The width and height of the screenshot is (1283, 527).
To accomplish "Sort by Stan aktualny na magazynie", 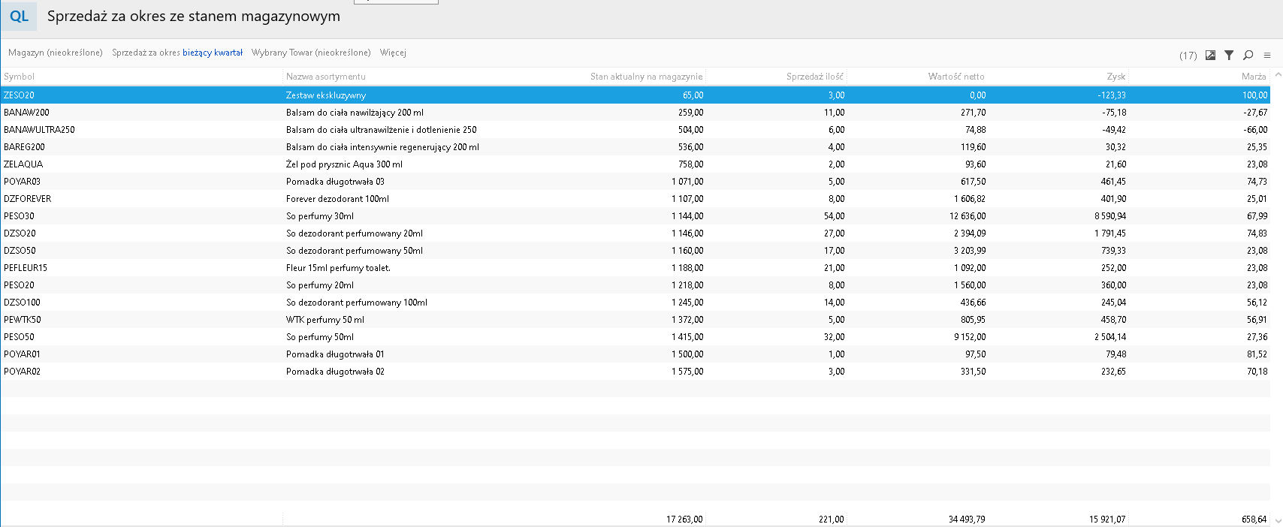I will click(x=646, y=77).
